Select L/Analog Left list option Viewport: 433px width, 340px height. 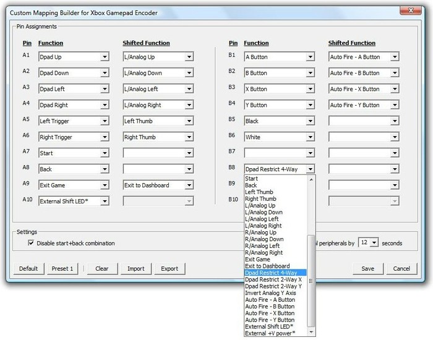tap(276, 219)
